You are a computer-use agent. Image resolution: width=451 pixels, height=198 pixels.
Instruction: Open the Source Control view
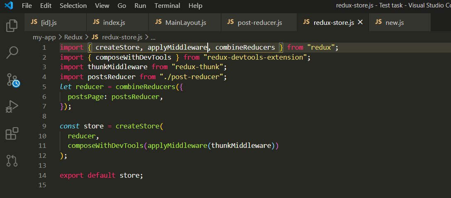(x=13, y=80)
